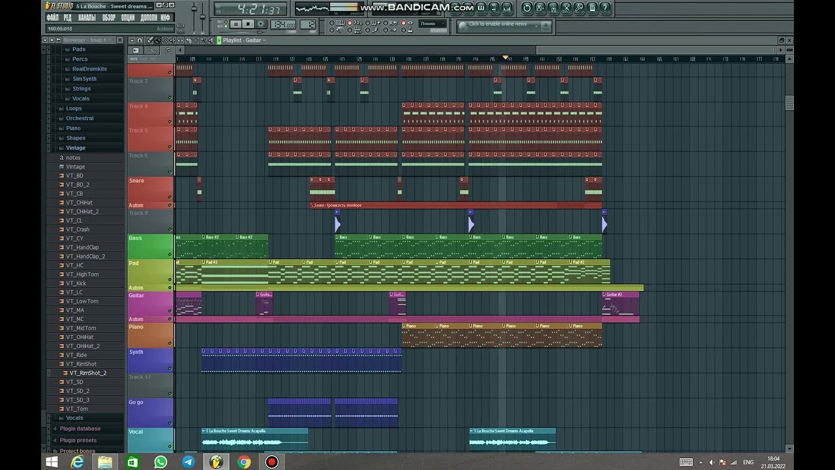Click the playlist vertical scrollbar thumb
Image resolution: width=835 pixels, height=470 pixels.
coord(789,104)
